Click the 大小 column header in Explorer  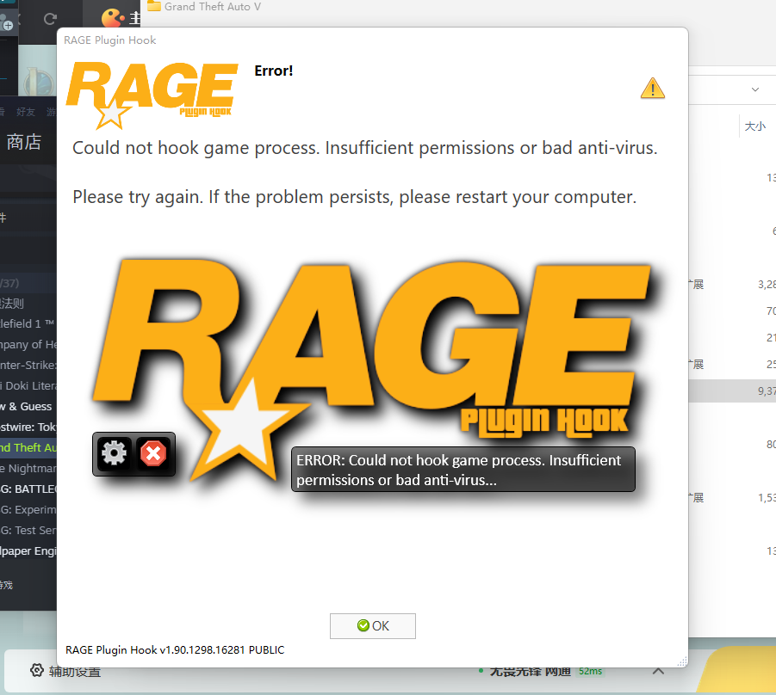click(754, 126)
